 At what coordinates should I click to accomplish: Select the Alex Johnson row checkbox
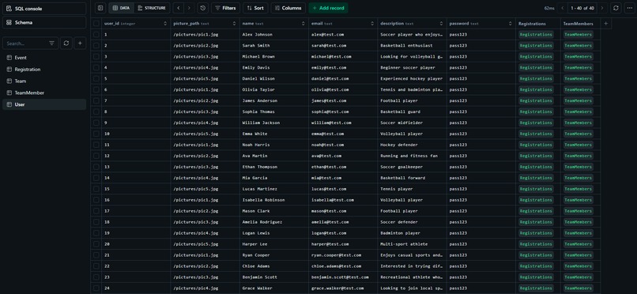[x=96, y=35]
